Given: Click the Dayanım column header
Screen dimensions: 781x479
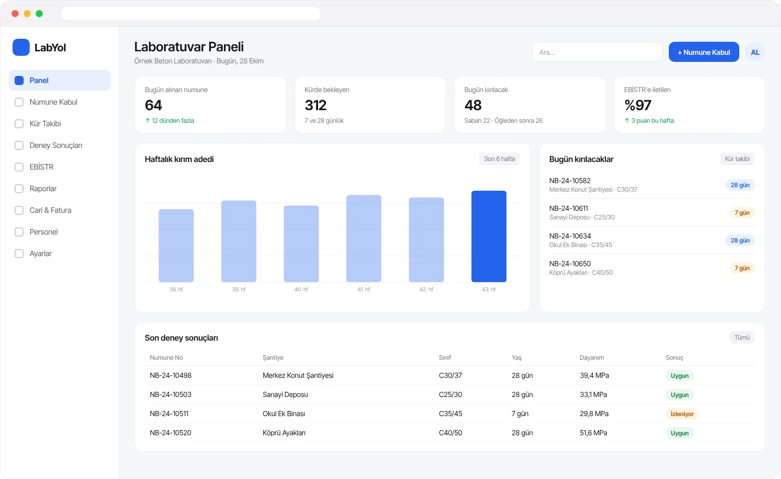Looking at the screenshot, I should pyautogui.click(x=592, y=358).
